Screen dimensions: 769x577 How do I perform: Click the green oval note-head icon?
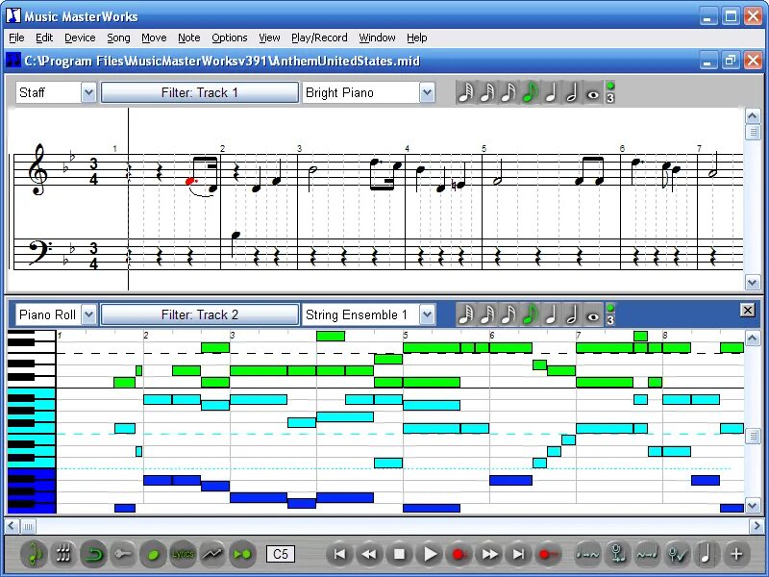tap(153, 555)
